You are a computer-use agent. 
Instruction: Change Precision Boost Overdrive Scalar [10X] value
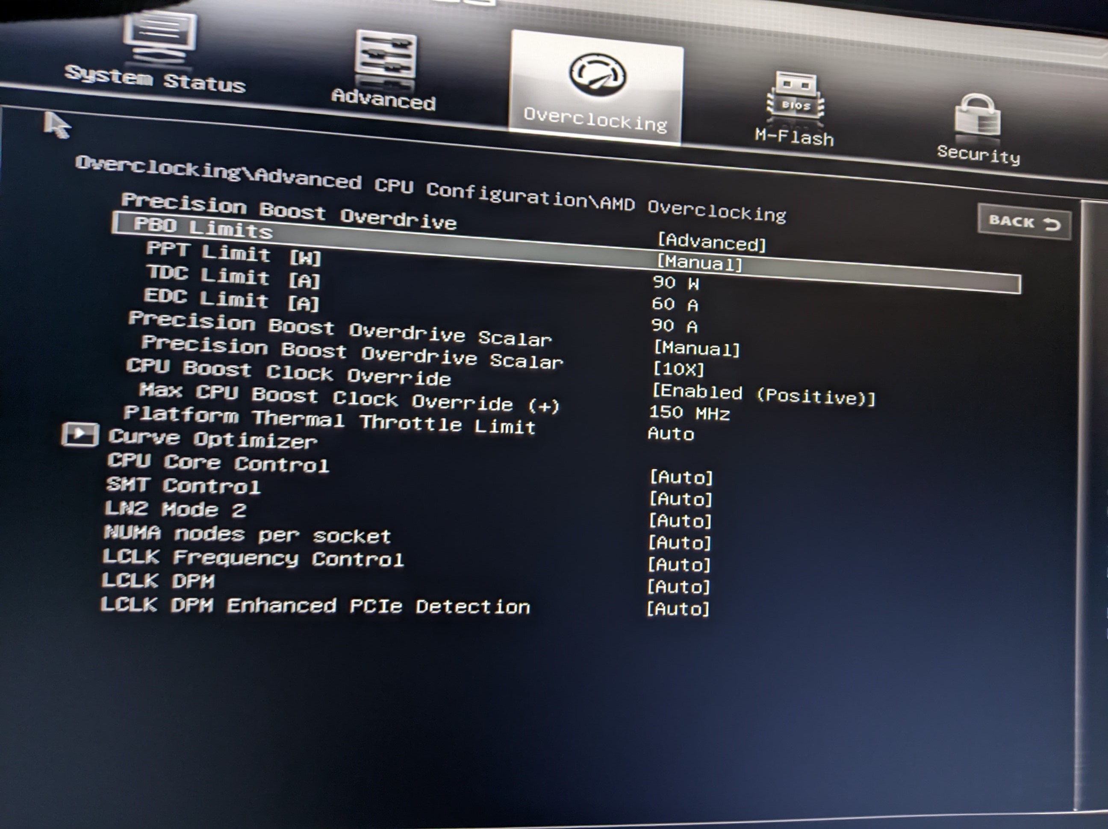679,370
